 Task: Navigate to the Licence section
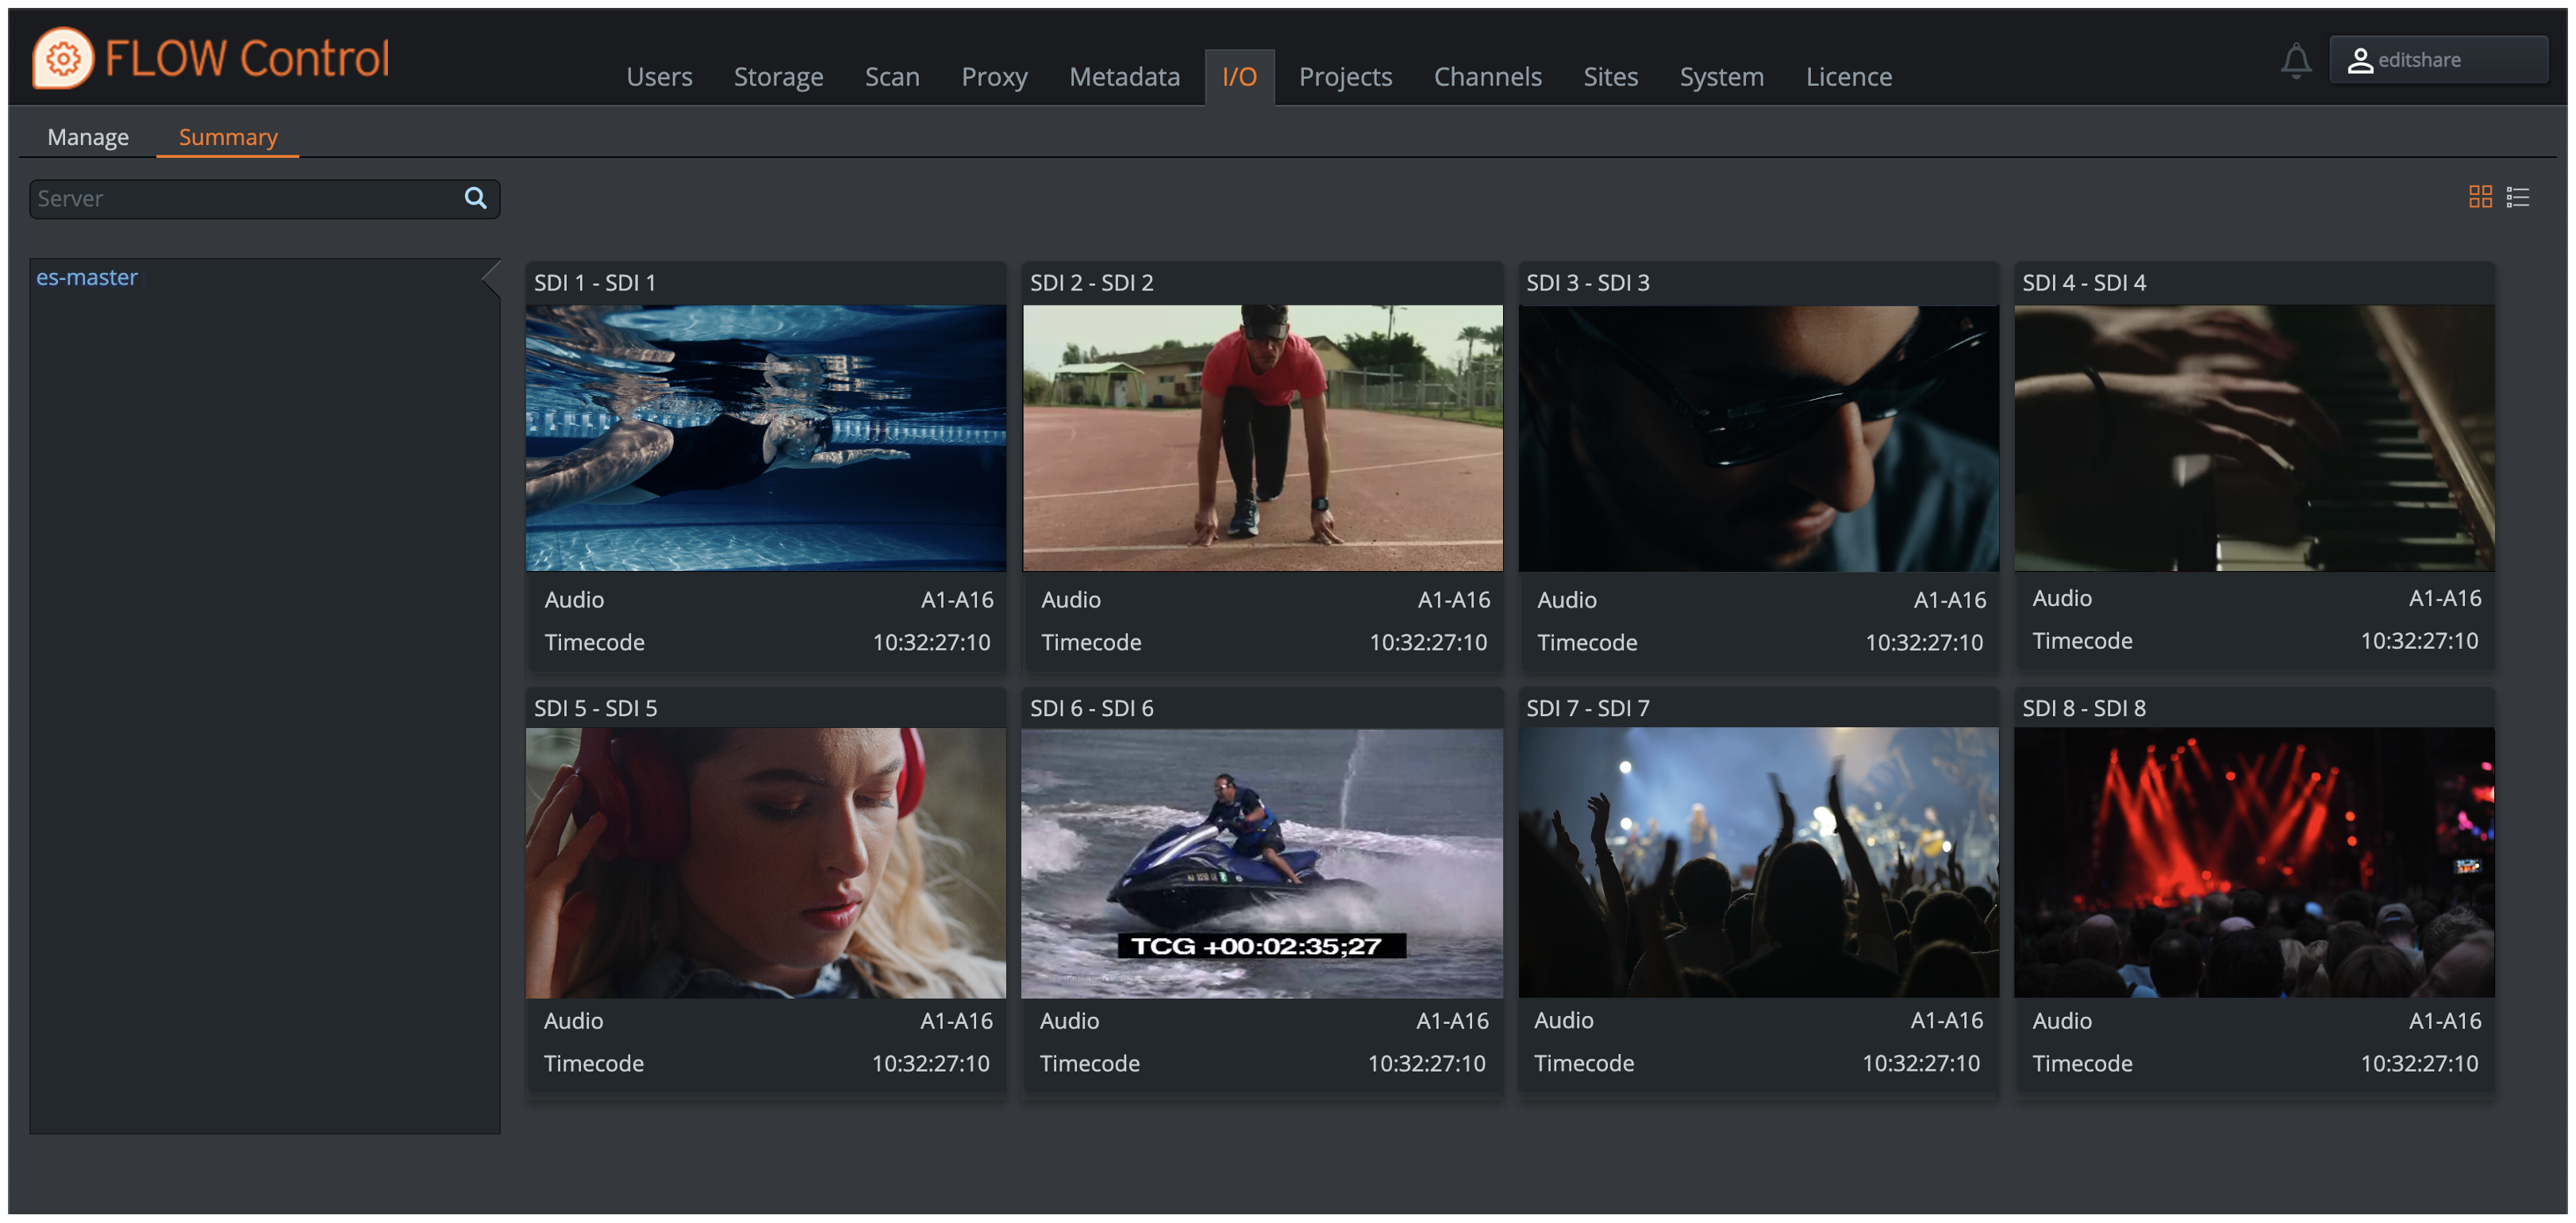pyautogui.click(x=1848, y=77)
